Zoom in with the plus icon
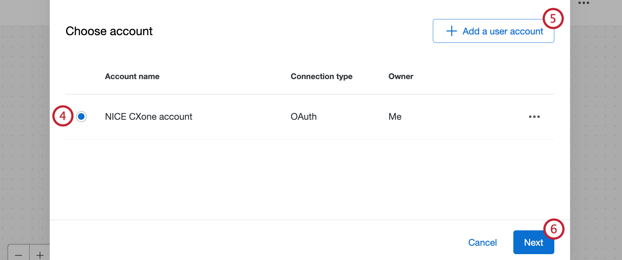This screenshot has width=622, height=260. pos(40,255)
